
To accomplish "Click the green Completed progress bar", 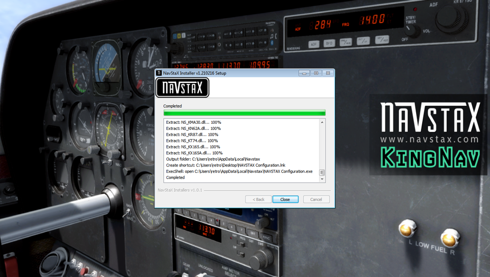I will point(244,112).
